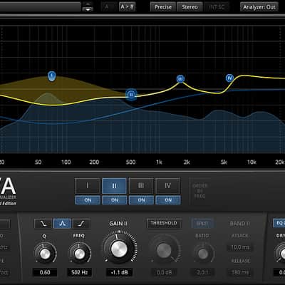Click the THRESHOLD button
Viewport: 285px width, 285px height.
tap(164, 223)
